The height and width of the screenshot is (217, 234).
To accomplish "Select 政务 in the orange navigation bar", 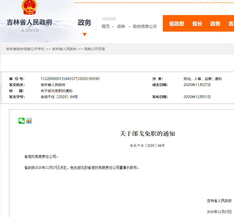I will point(215,24).
